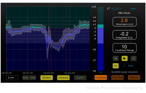Click the reset X button

tap(116, 58)
